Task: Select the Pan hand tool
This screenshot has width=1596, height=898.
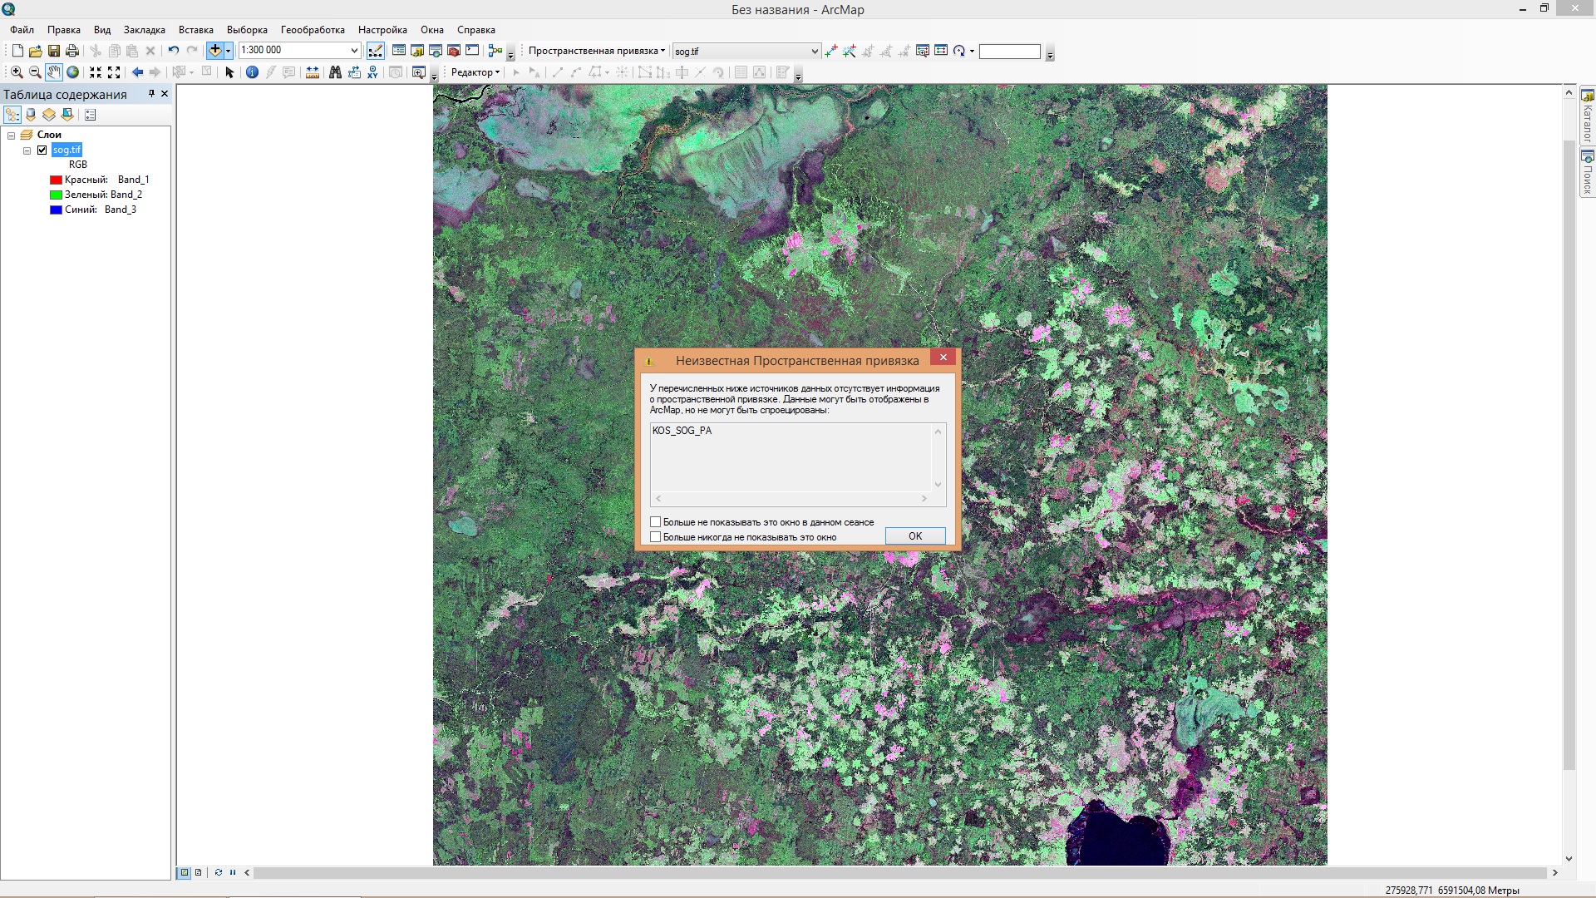Action: coord(53,72)
